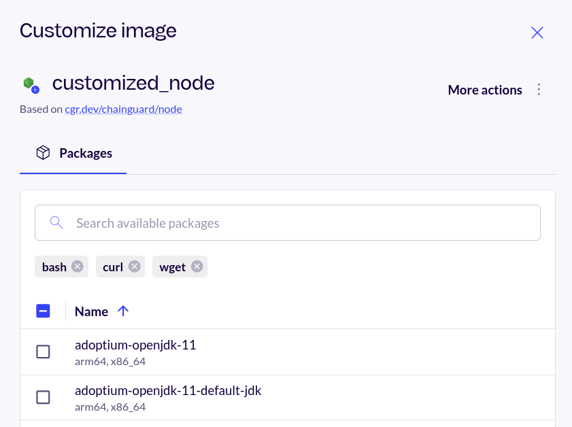The width and height of the screenshot is (572, 427).
Task: Switch to the Packages tab
Action: pyautogui.click(x=73, y=153)
